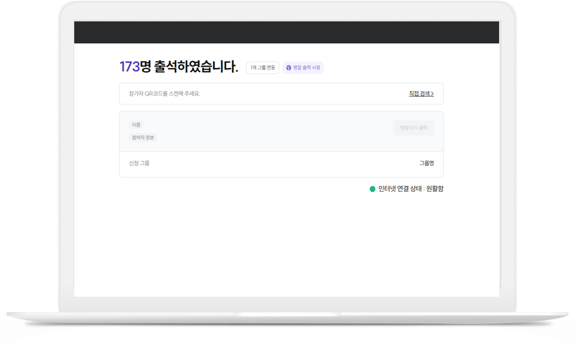Click the dark header bar at top

click(x=286, y=32)
